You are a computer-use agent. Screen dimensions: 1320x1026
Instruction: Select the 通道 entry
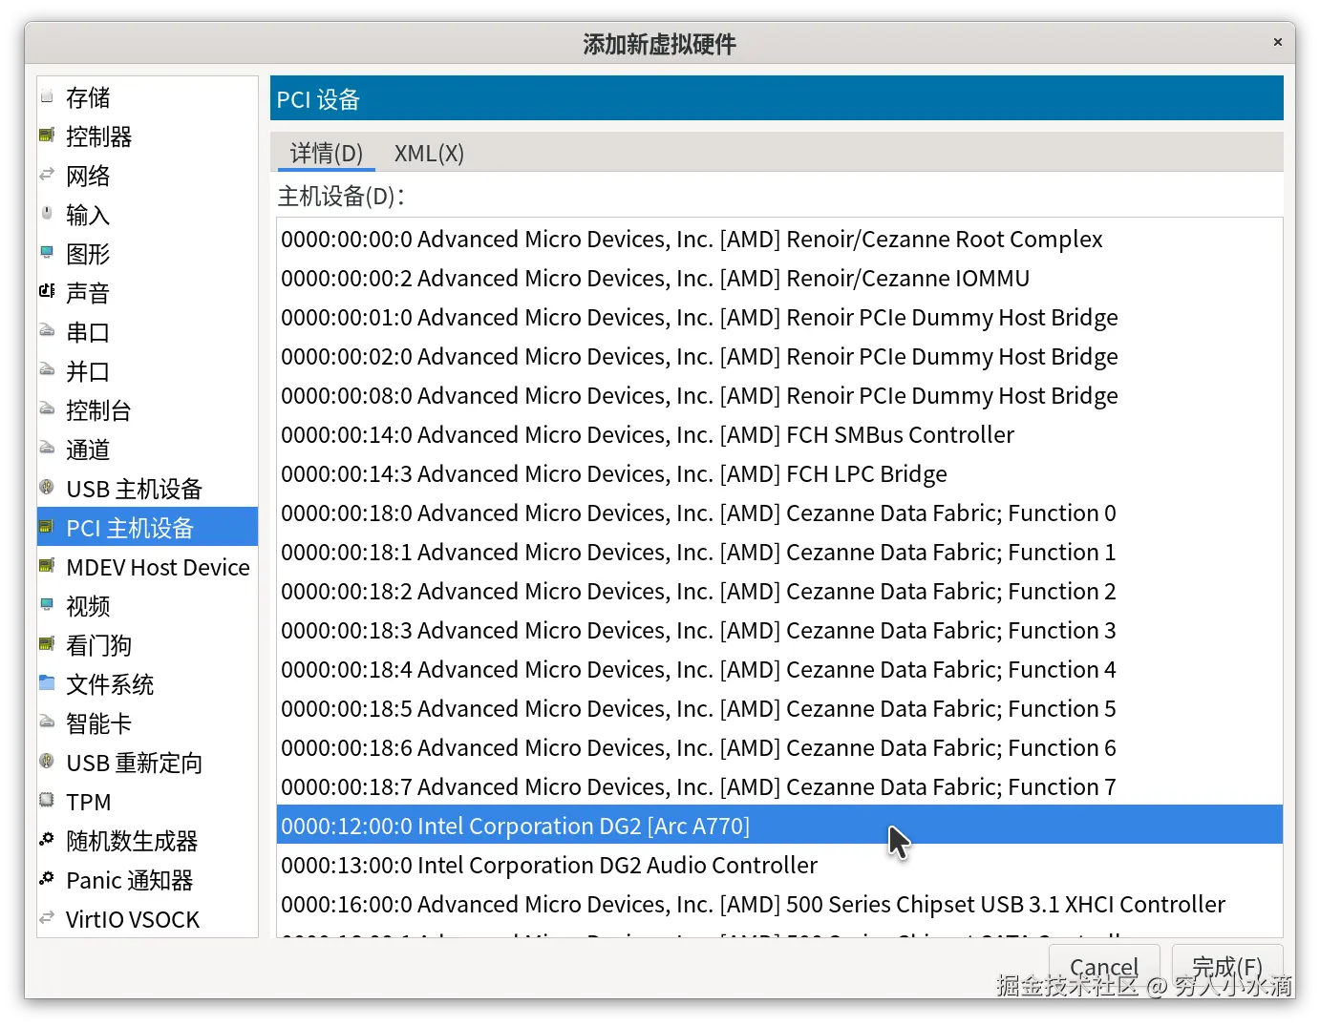pyautogui.click(x=147, y=450)
